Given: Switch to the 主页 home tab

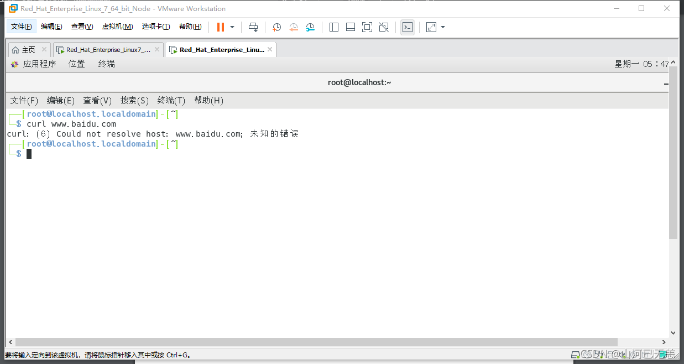Looking at the screenshot, I should pos(24,50).
